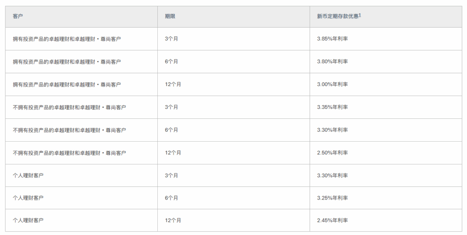Click 6个月 in the 3.25% rate row

[x=171, y=198]
